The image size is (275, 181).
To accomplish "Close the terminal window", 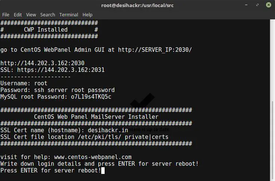I will [268, 5].
